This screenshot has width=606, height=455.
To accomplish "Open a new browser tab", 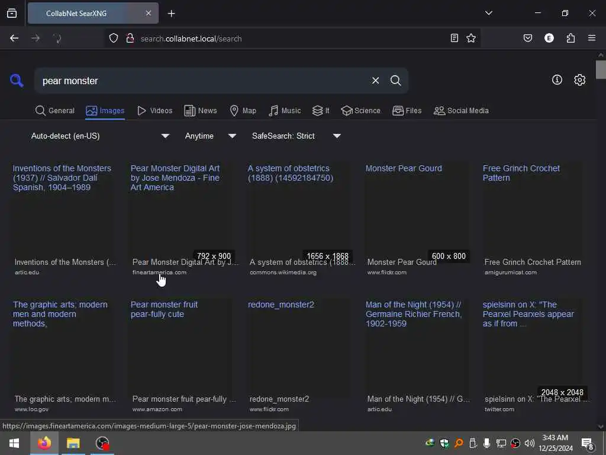I will point(171,14).
